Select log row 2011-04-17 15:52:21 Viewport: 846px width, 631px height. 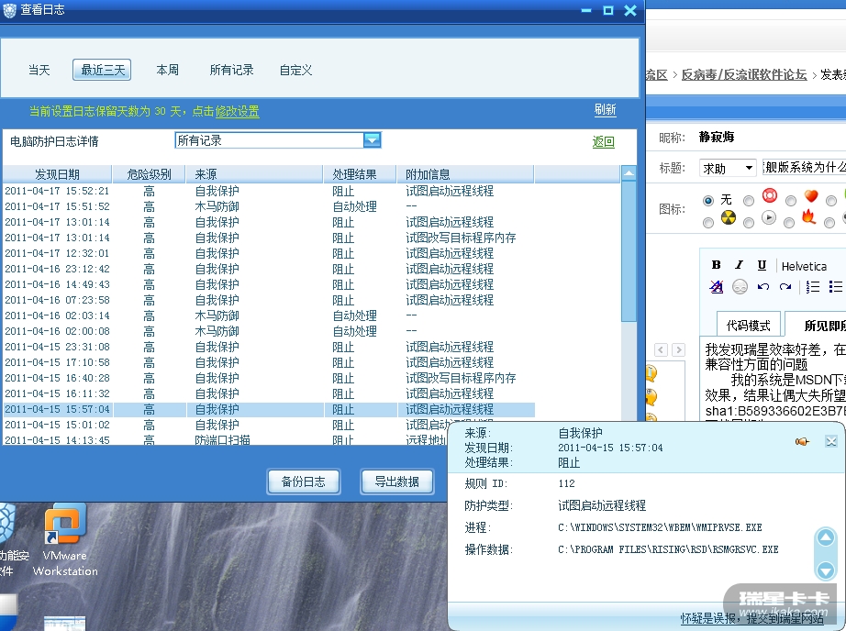tap(269, 191)
